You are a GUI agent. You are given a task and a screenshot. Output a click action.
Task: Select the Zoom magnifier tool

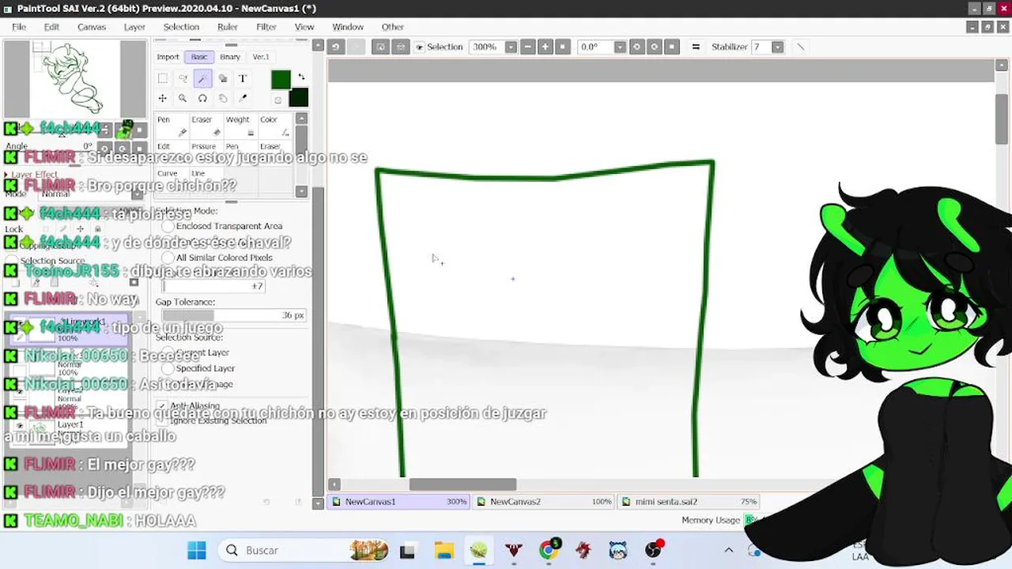pos(183,99)
